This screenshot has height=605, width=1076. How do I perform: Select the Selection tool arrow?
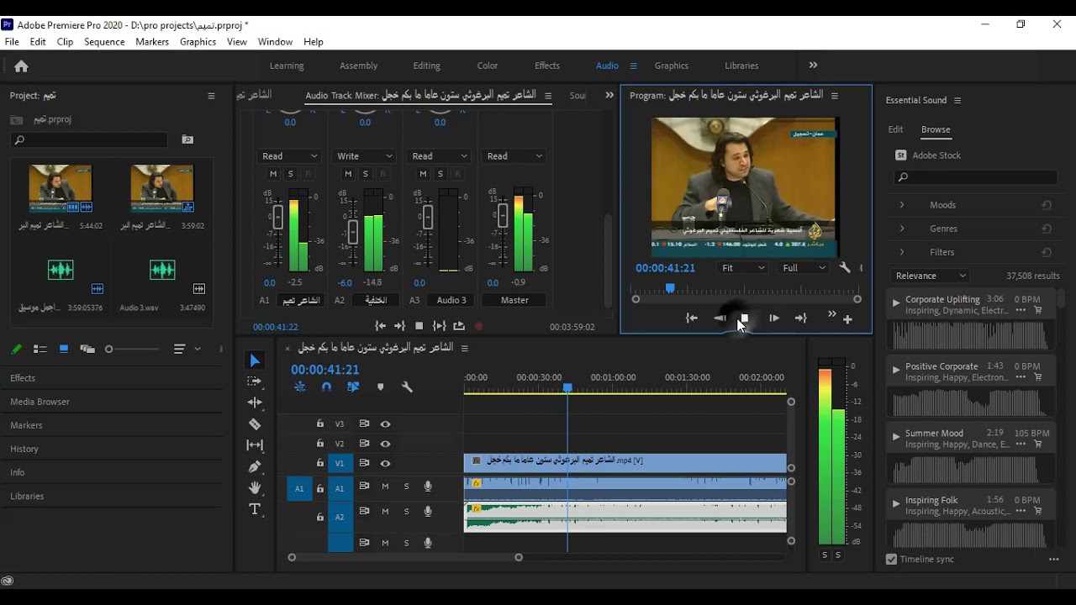point(255,360)
